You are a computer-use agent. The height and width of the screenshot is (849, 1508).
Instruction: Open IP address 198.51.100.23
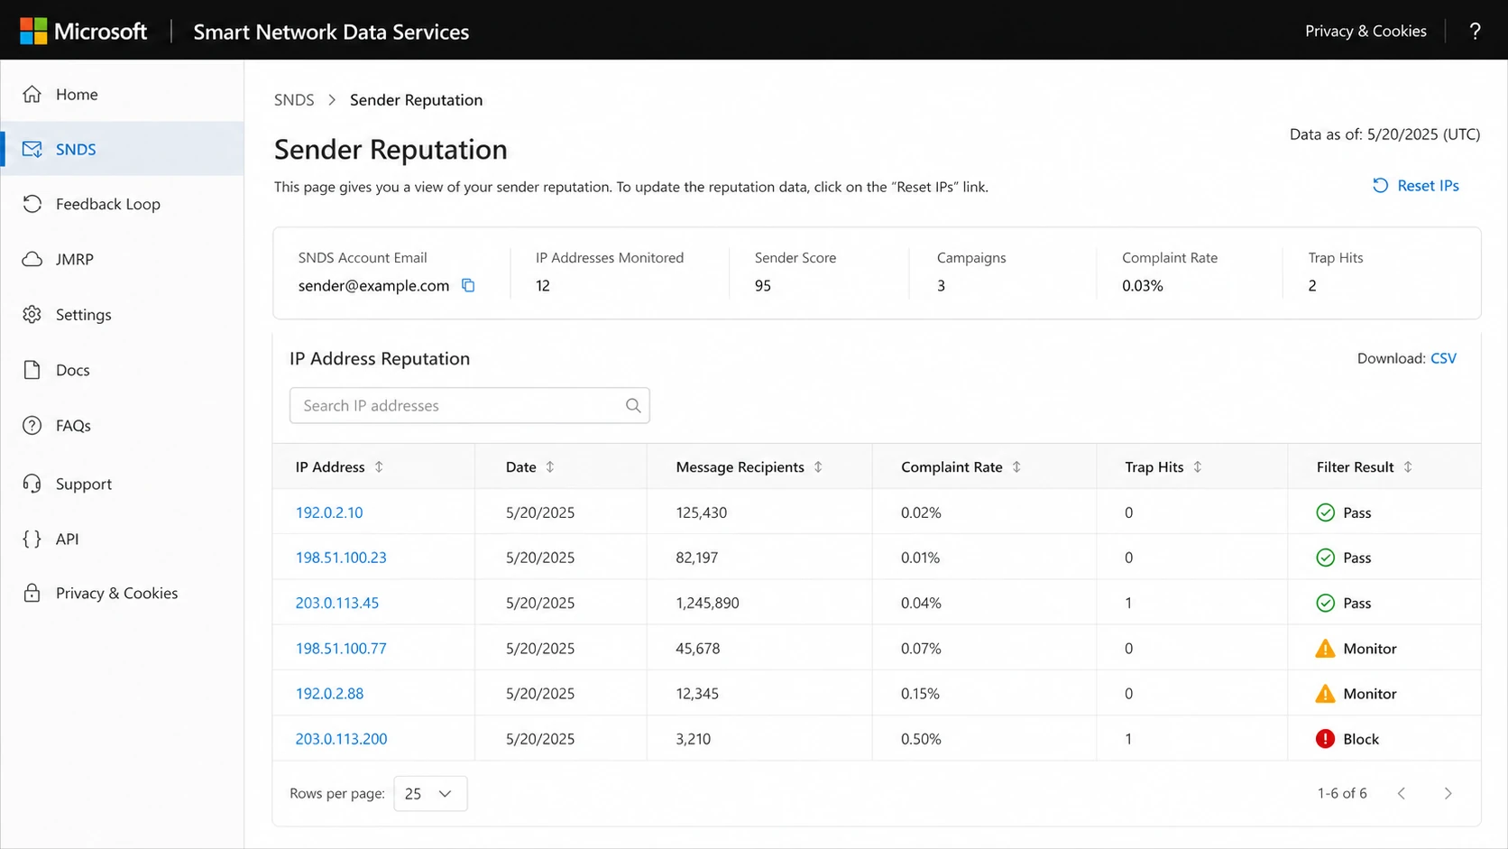[341, 558]
